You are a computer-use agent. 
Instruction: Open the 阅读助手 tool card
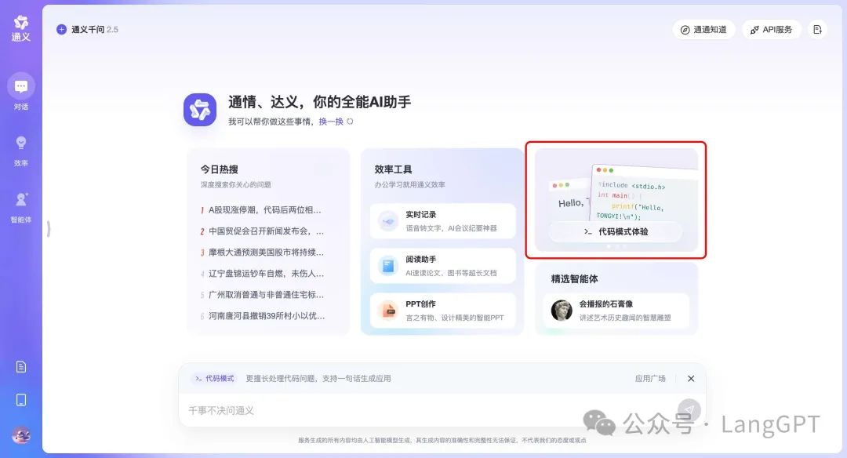443,266
